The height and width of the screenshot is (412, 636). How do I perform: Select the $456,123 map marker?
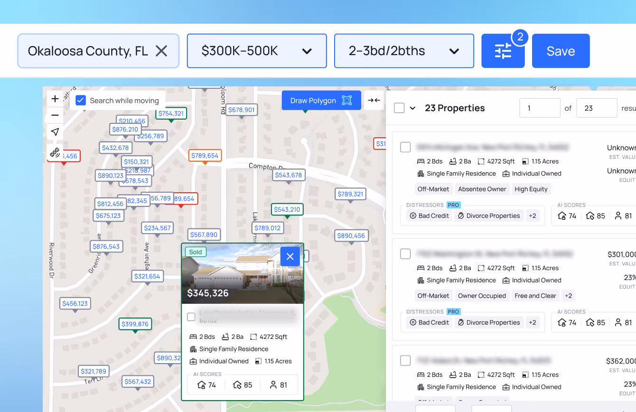click(75, 304)
